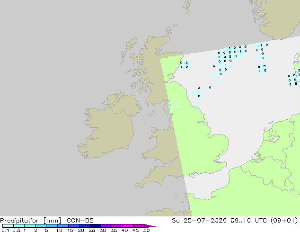Click the center of Ireland
Screen dimensions: 300x232
[x=110, y=126]
